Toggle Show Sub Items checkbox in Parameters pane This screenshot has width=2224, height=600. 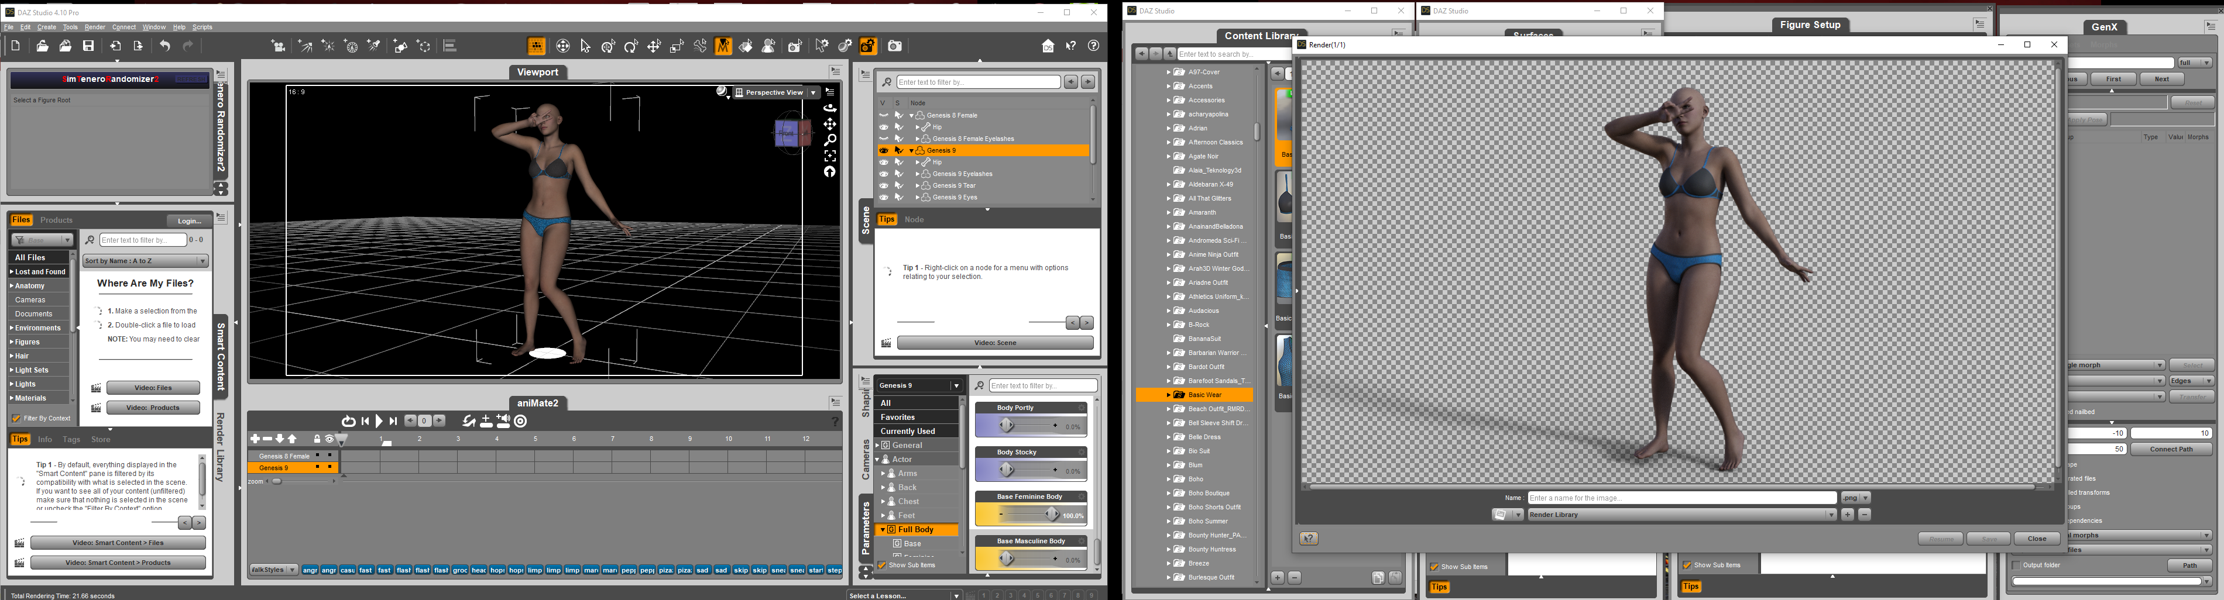pyautogui.click(x=883, y=565)
